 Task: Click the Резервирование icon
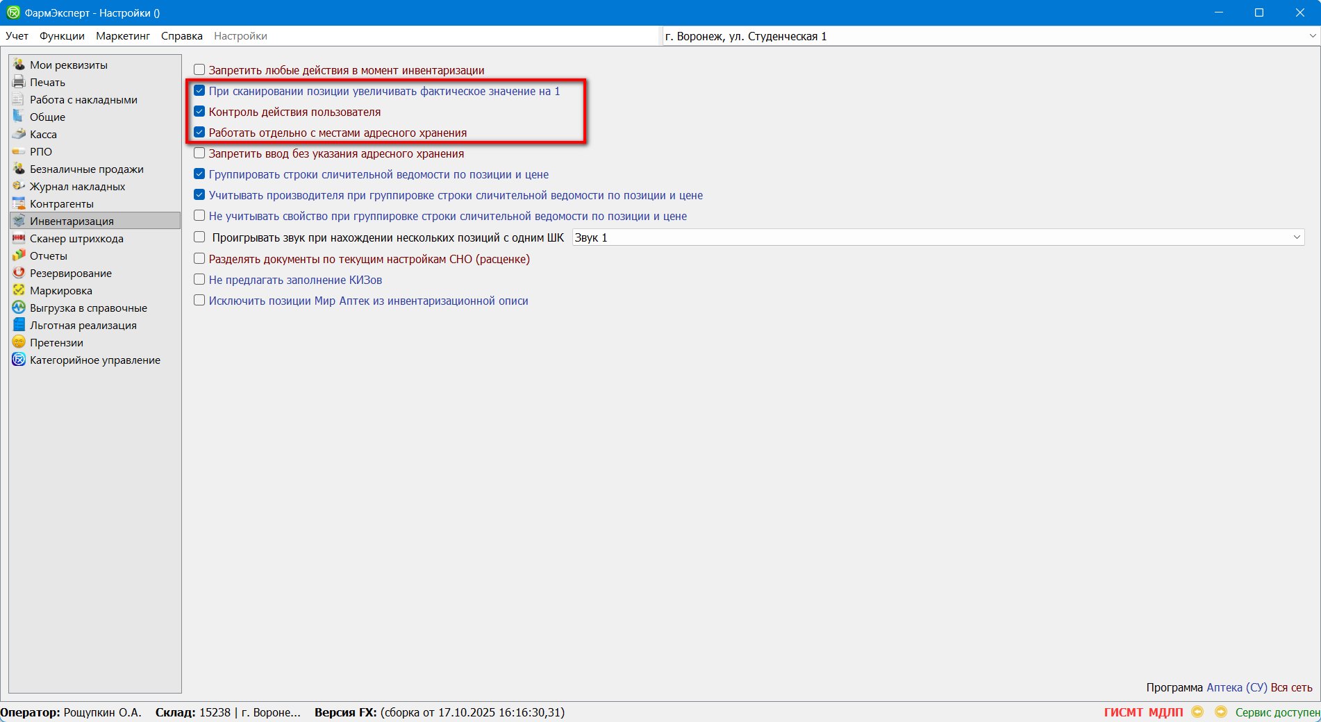coord(19,273)
